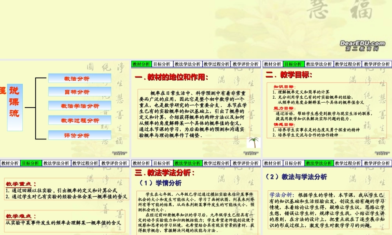392x235 pixels.
Task: Select the green 教法学法分析 tab on the 教法与学法分析 slide
Action: (x=319, y=163)
